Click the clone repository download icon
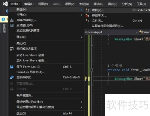The width and height of the screenshot is (150, 116). click(12, 20)
